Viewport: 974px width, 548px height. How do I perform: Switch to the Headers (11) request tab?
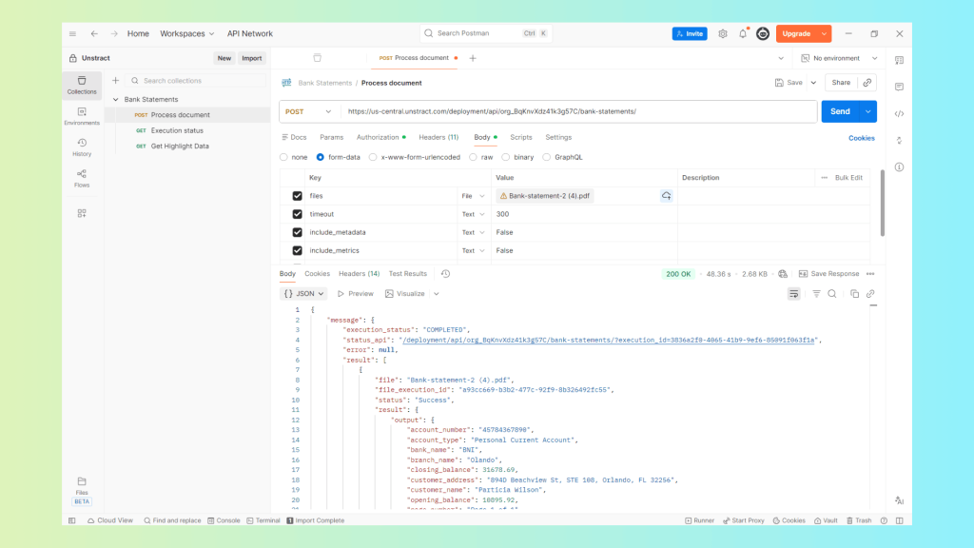click(438, 137)
